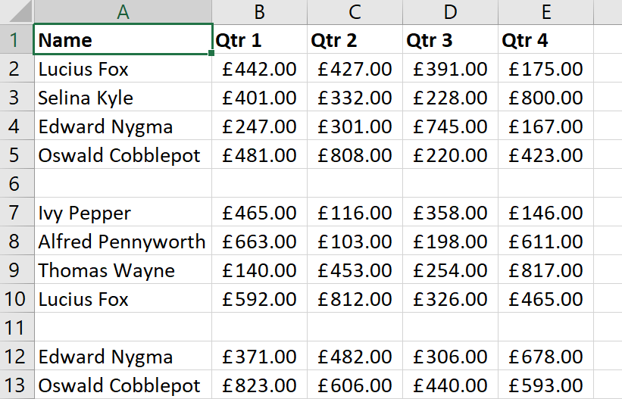The width and height of the screenshot is (622, 399).
Task: Click the Qtr 3 header cell
Action: pos(450,39)
